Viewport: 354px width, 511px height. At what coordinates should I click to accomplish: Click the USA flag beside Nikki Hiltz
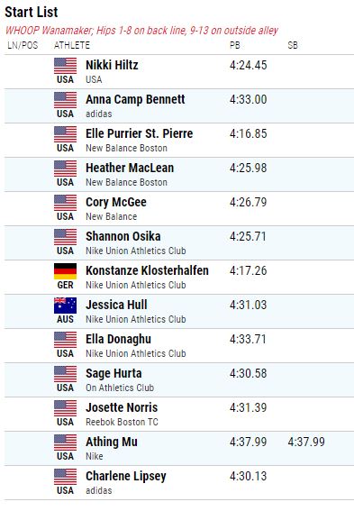[x=65, y=66]
